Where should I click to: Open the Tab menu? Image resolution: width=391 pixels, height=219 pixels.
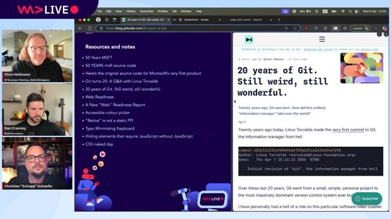click(x=174, y=12)
